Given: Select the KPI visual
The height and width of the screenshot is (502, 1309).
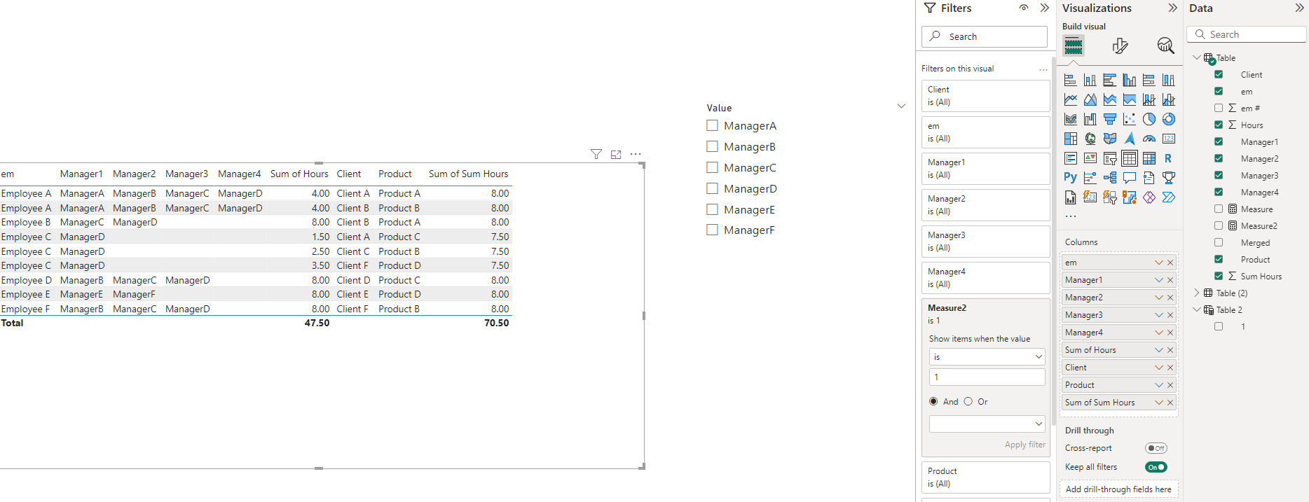Looking at the screenshot, I should 1090,158.
